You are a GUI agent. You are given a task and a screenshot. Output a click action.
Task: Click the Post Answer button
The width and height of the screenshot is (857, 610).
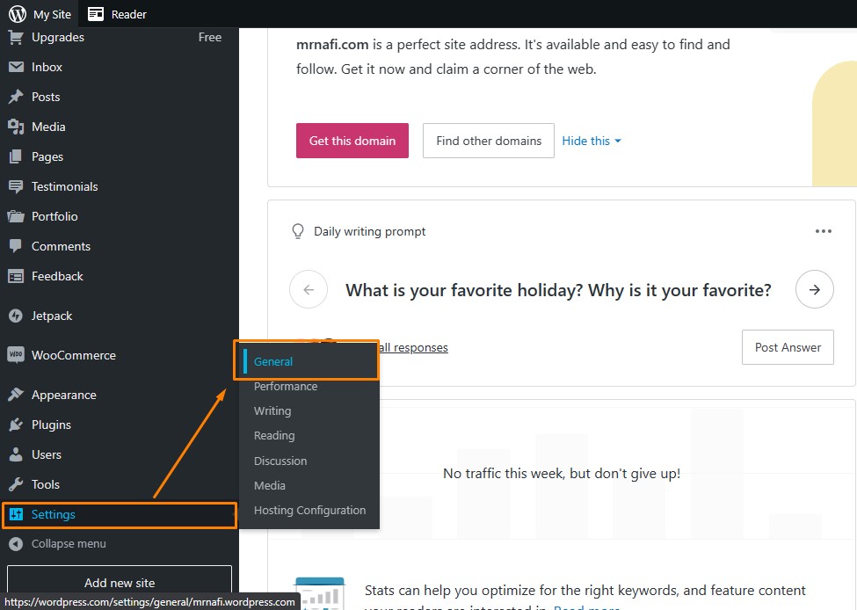click(788, 347)
